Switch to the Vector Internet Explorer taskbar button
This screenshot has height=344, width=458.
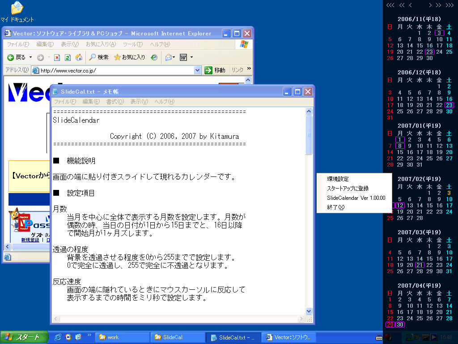(x=288, y=337)
